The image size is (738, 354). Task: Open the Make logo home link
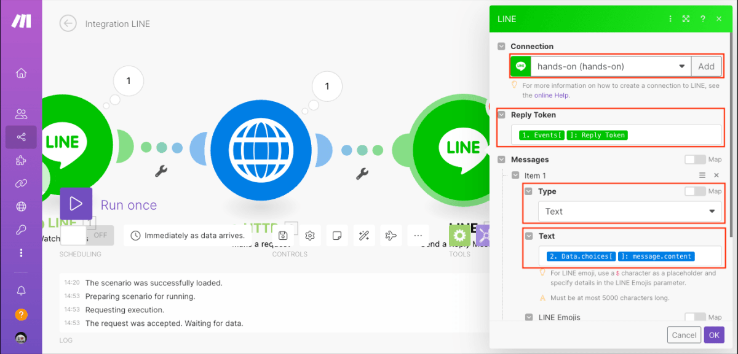pyautogui.click(x=21, y=21)
